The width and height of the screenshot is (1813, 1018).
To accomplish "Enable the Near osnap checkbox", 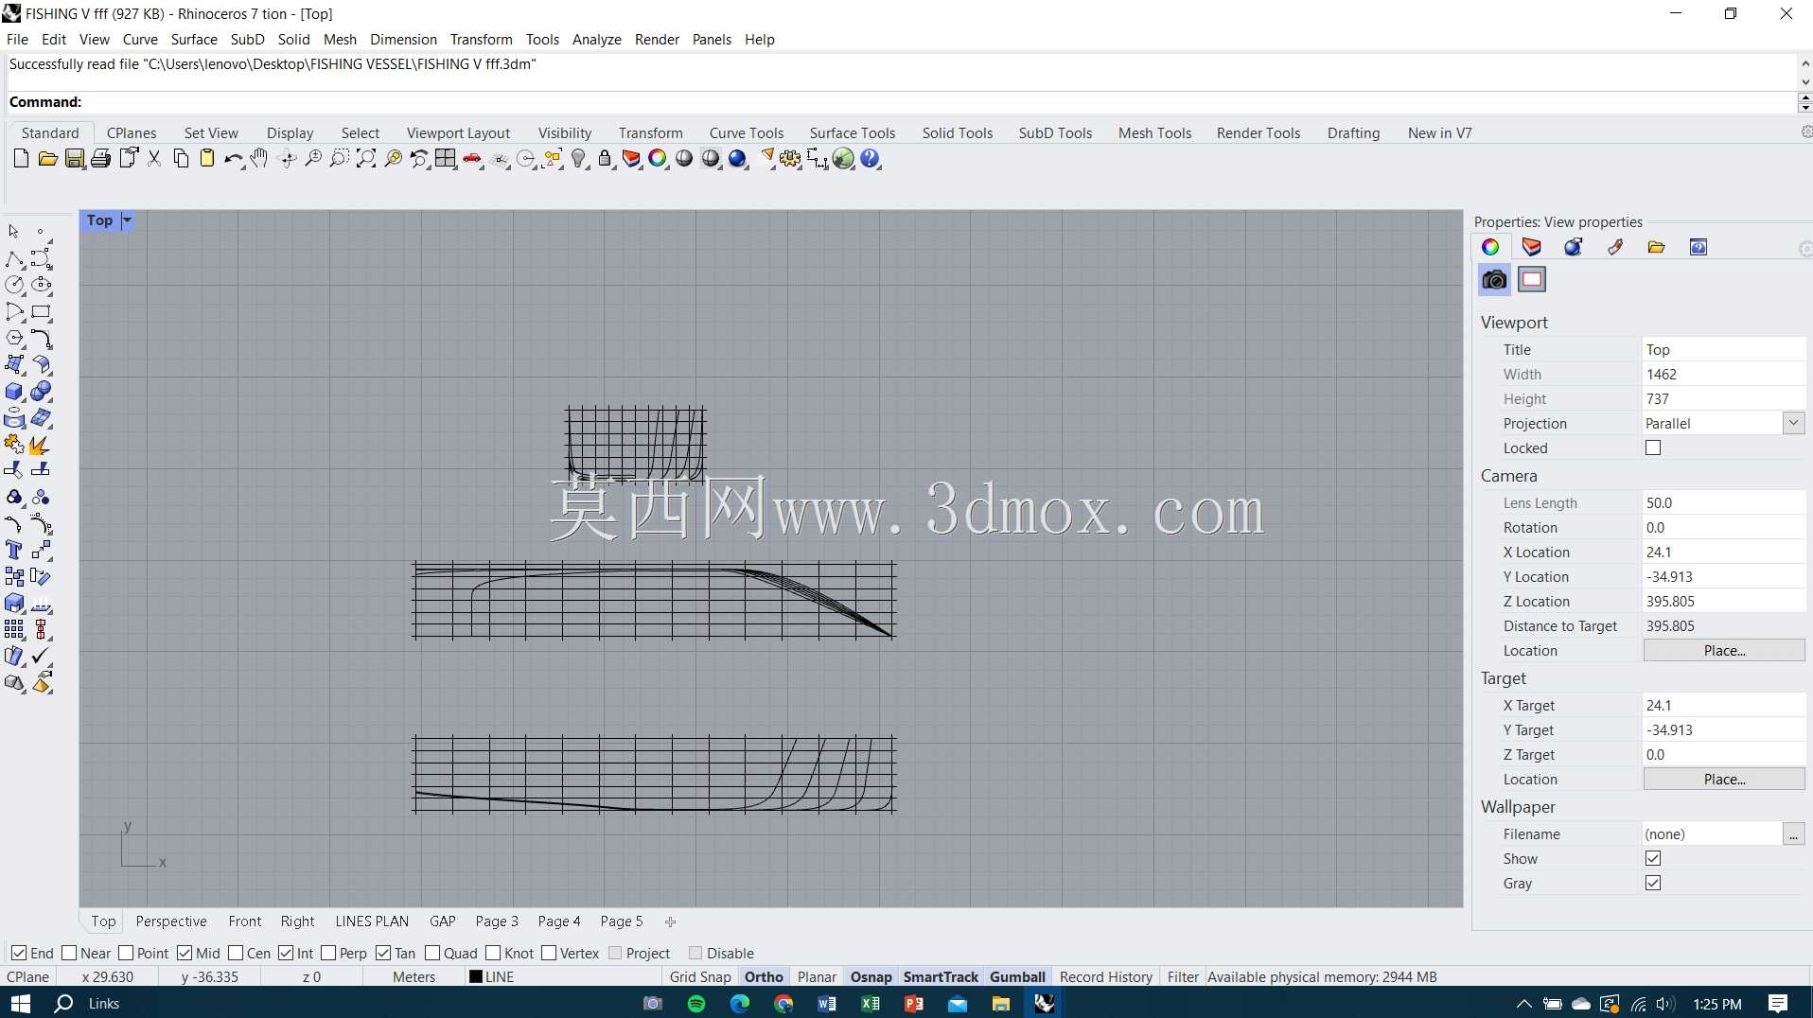I will coord(69,953).
